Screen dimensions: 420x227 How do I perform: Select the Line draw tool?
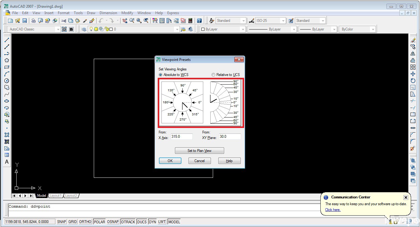[x=7, y=40]
